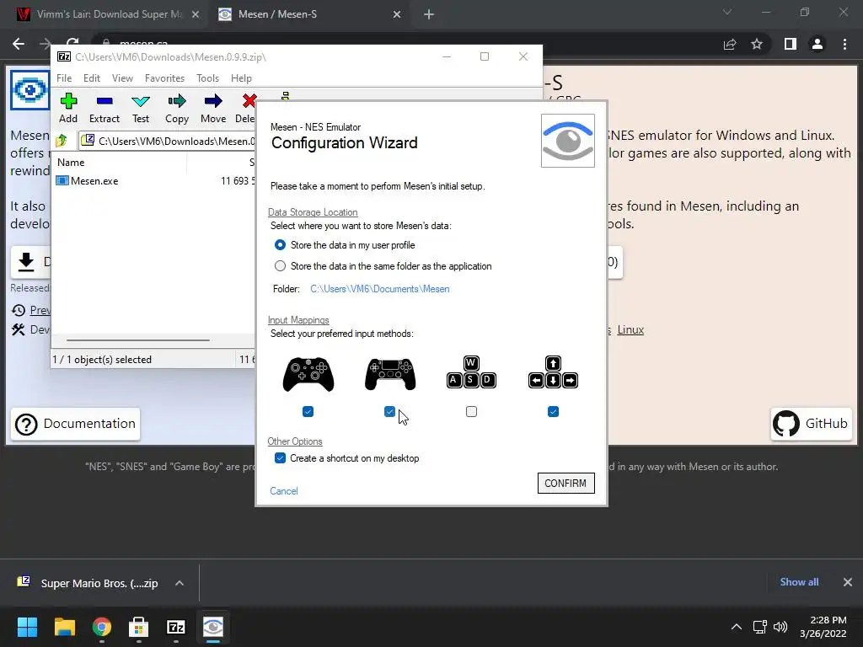The width and height of the screenshot is (863, 647).
Task: Open View menu in 7-Zip
Action: 122,78
